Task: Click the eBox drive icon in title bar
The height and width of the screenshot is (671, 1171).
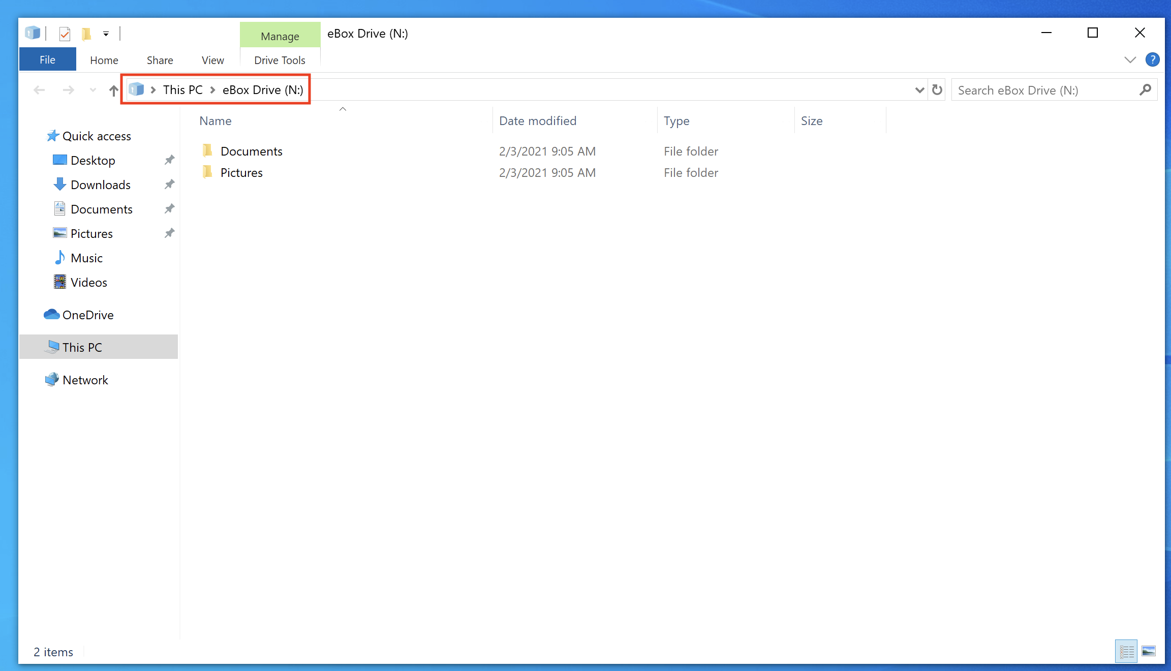Action: 33,33
